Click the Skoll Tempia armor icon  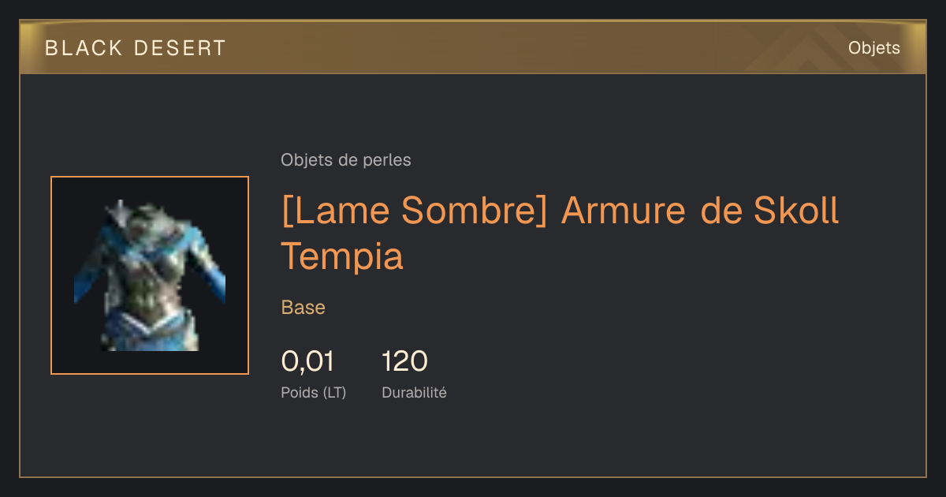click(150, 275)
